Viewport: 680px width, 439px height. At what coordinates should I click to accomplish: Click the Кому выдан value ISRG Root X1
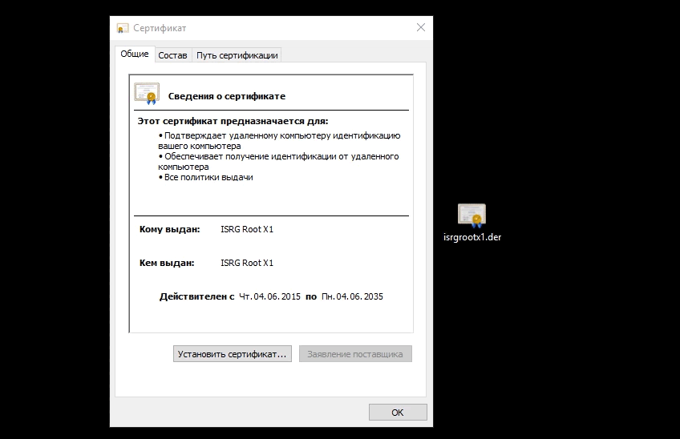click(x=247, y=229)
